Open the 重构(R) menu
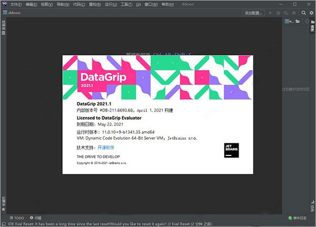This screenshot has height=227, width=316. tap(95, 4)
